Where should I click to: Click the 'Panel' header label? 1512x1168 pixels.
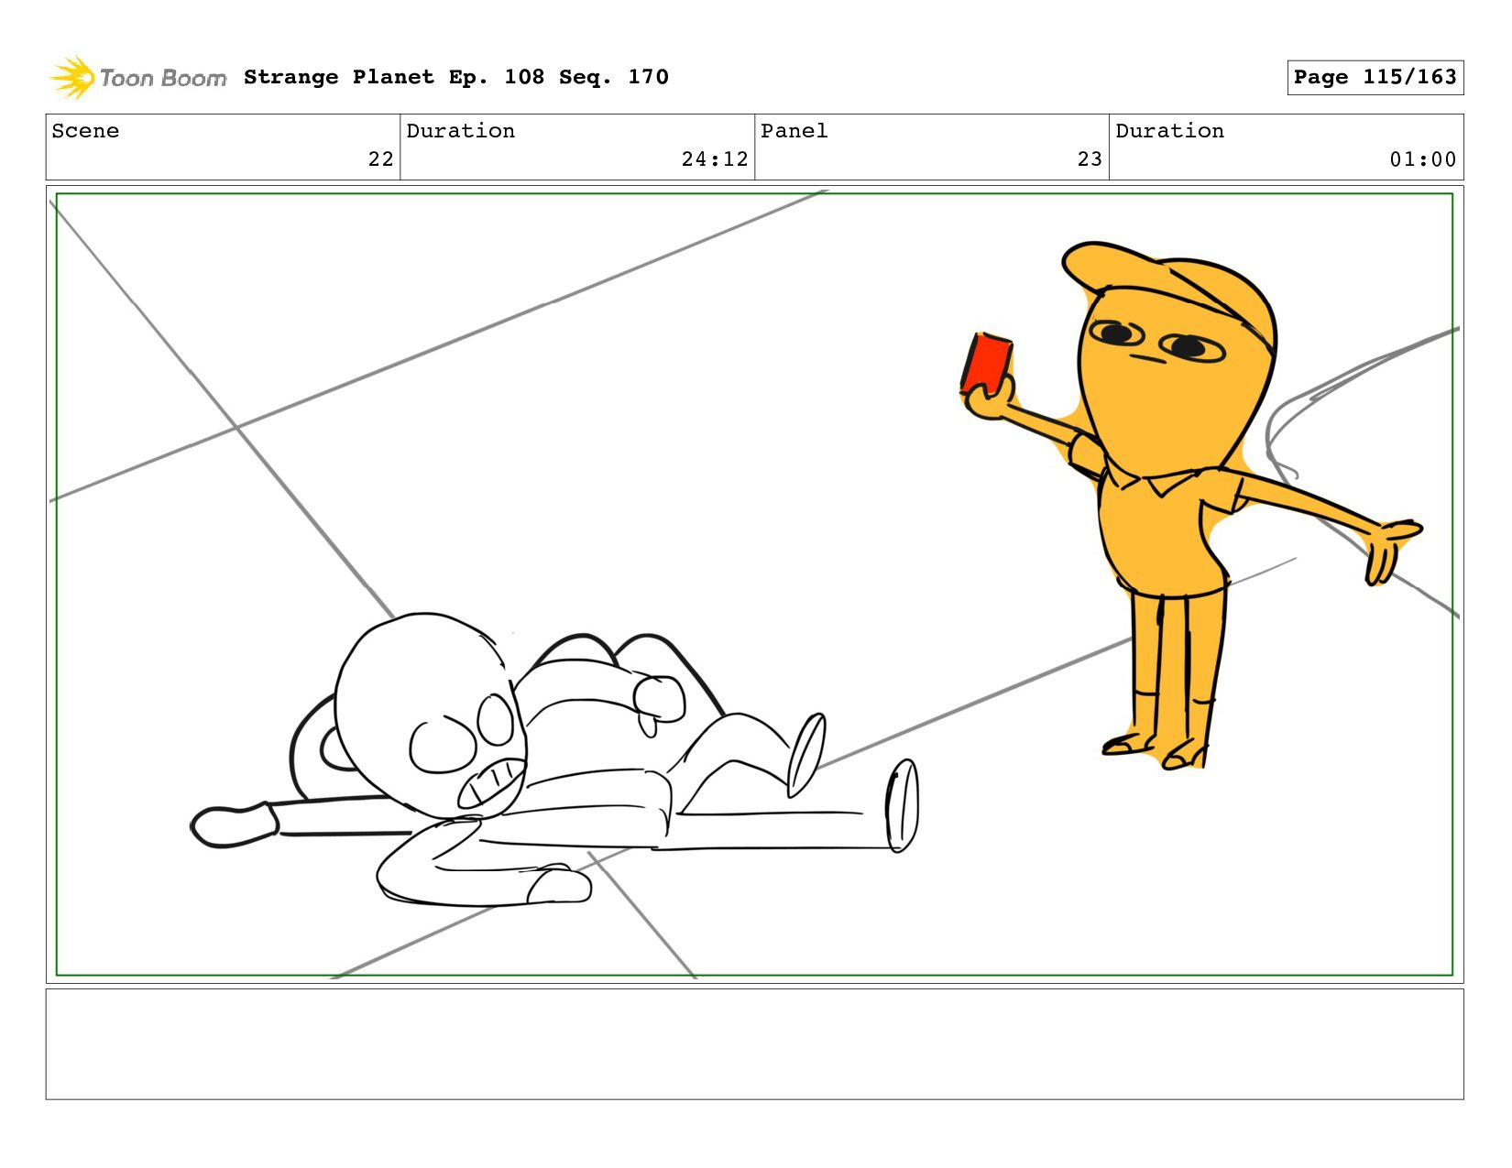(x=794, y=131)
